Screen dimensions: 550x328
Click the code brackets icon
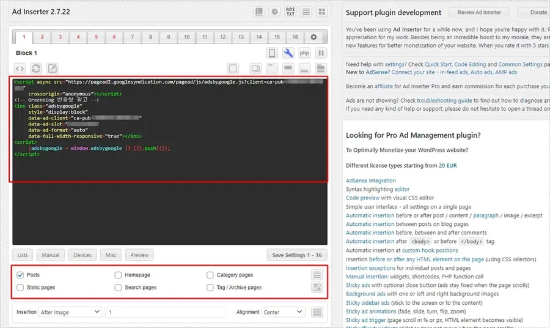point(20,69)
